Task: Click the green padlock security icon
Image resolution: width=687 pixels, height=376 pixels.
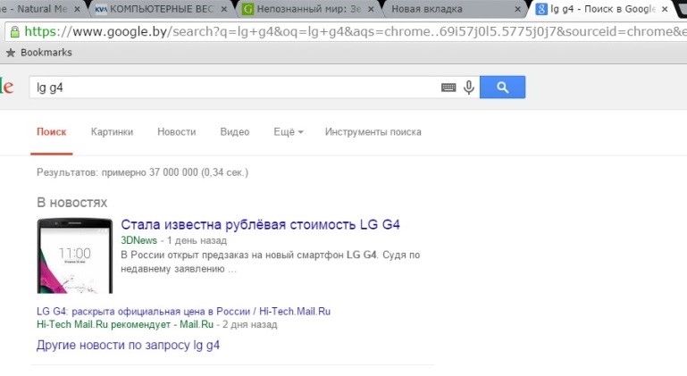Action: point(15,31)
